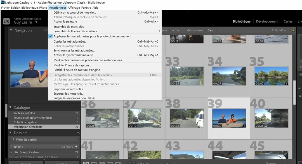Click the folder icon of 0-test LR videos

point(17,152)
